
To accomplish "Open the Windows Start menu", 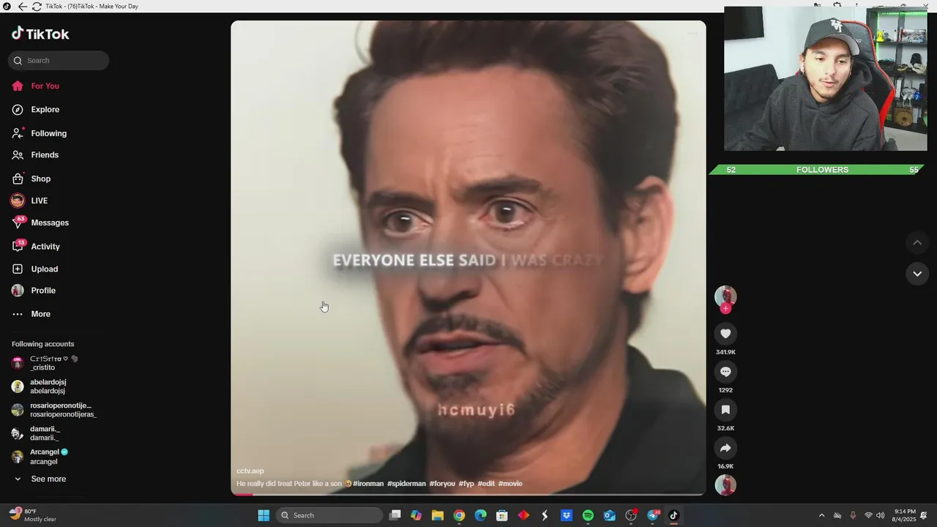I will [x=264, y=515].
